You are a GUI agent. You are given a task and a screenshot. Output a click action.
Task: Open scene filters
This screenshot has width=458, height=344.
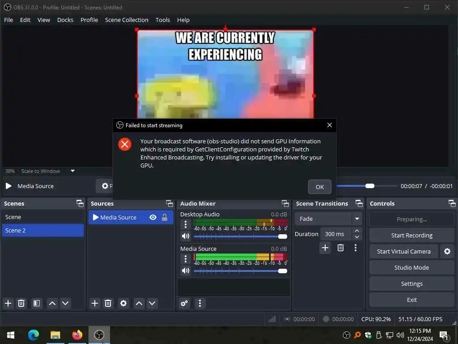[37, 303]
